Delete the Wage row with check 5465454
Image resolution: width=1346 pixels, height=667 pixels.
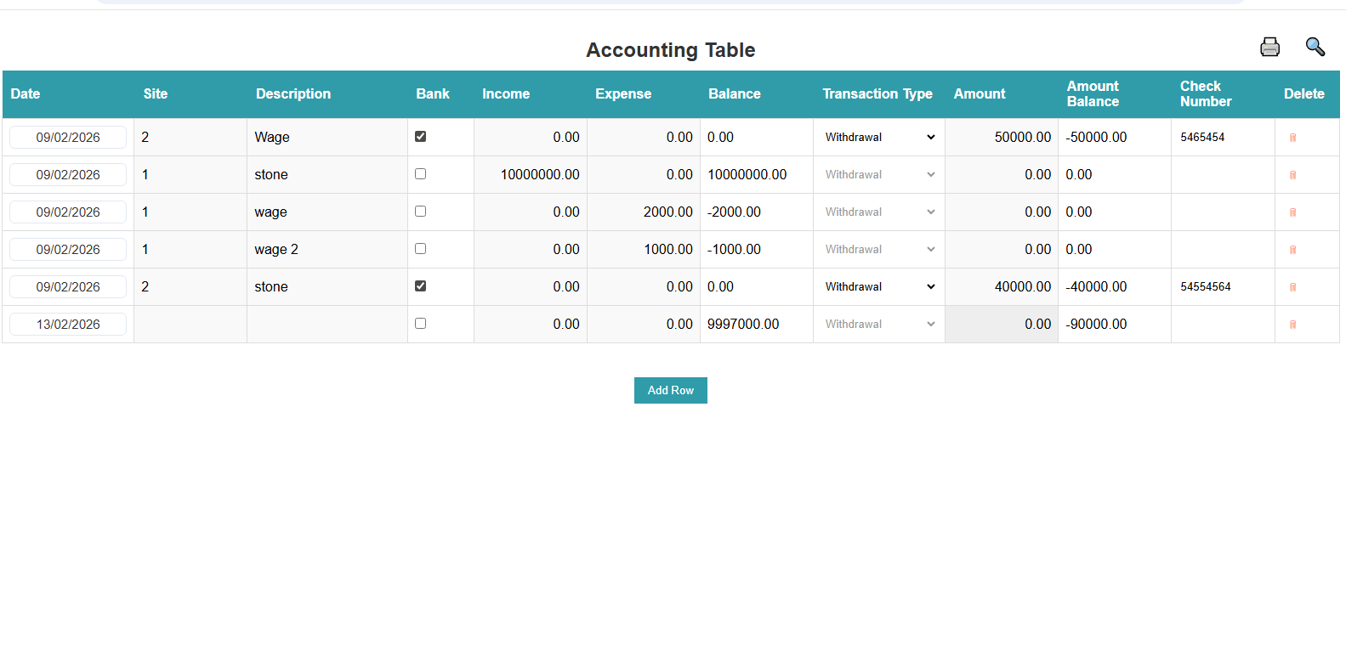pyautogui.click(x=1292, y=138)
